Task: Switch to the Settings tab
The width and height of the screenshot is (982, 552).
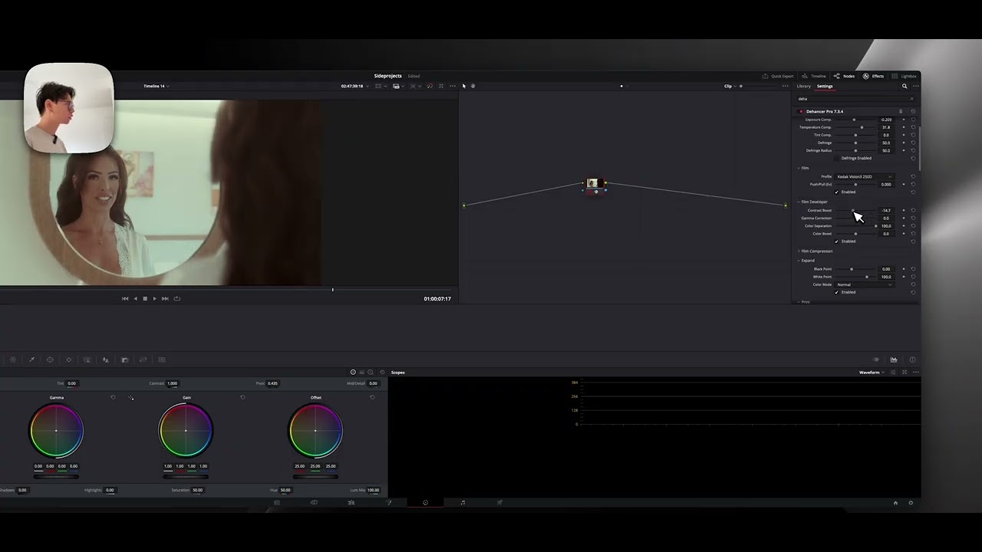Action: (825, 86)
